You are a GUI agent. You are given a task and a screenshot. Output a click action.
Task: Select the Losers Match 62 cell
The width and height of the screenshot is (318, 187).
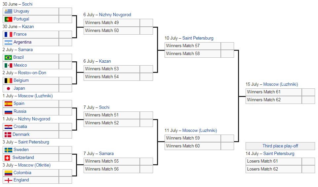pos(274,169)
